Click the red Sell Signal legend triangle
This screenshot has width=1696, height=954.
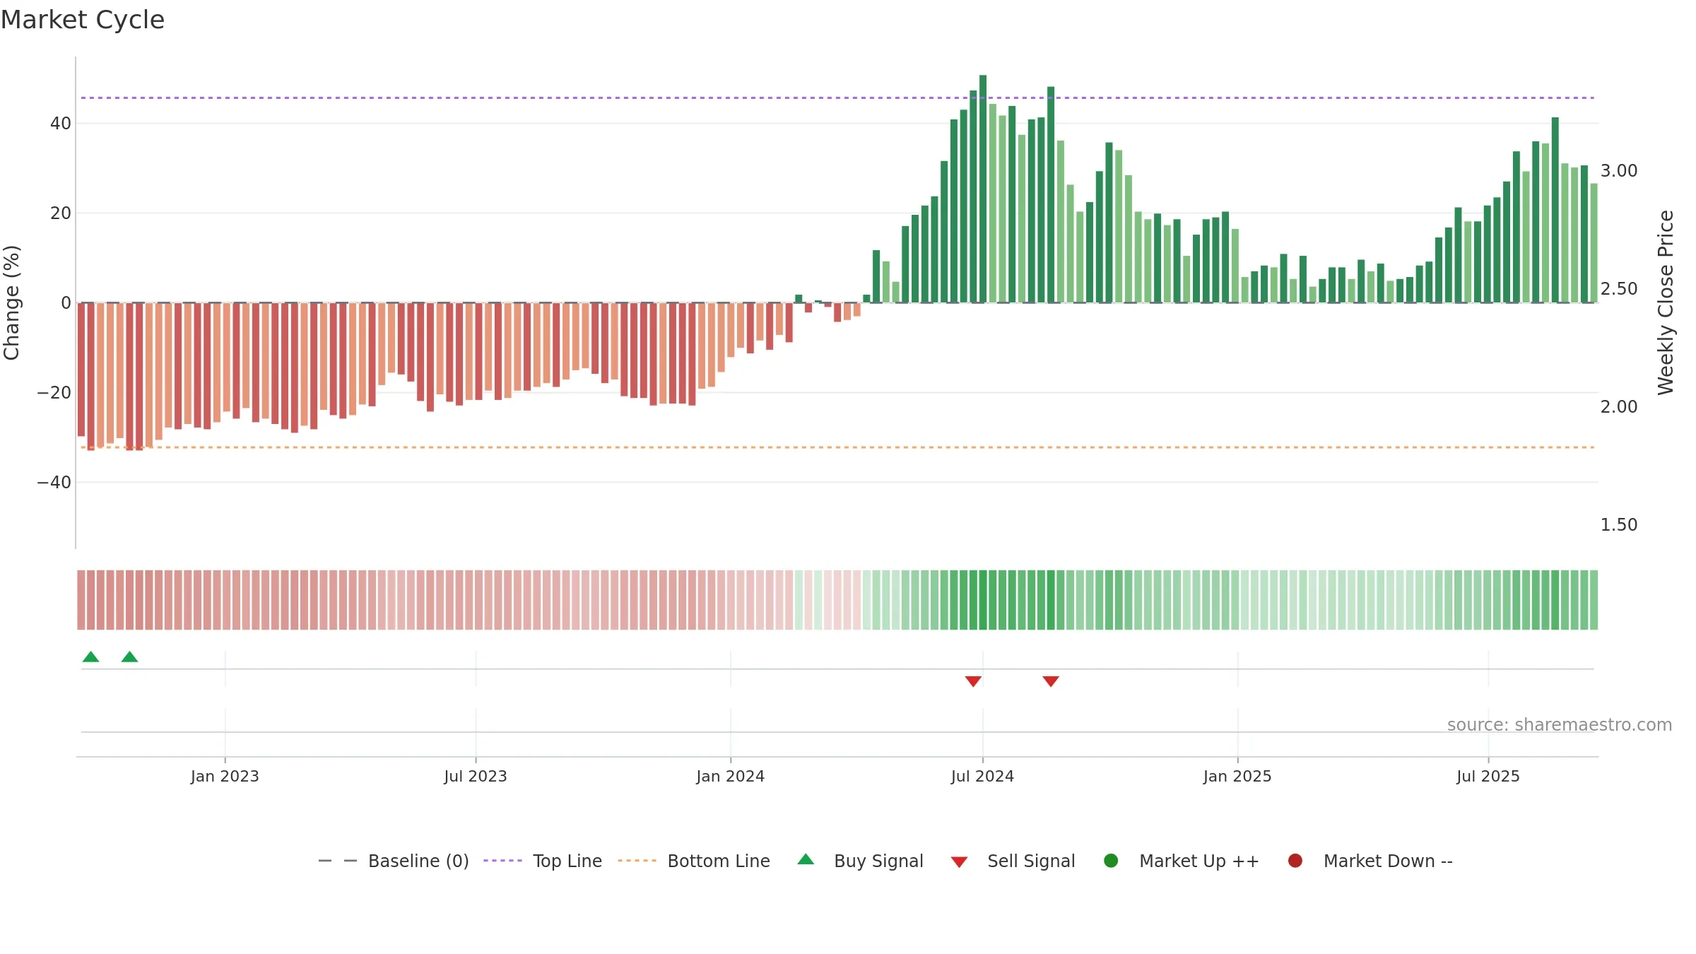pyautogui.click(x=959, y=862)
